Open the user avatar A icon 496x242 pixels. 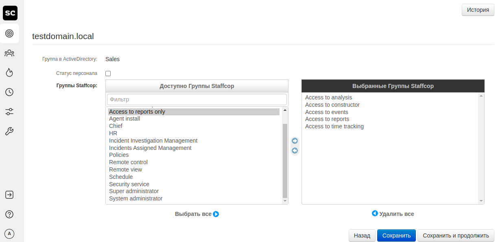click(10, 233)
